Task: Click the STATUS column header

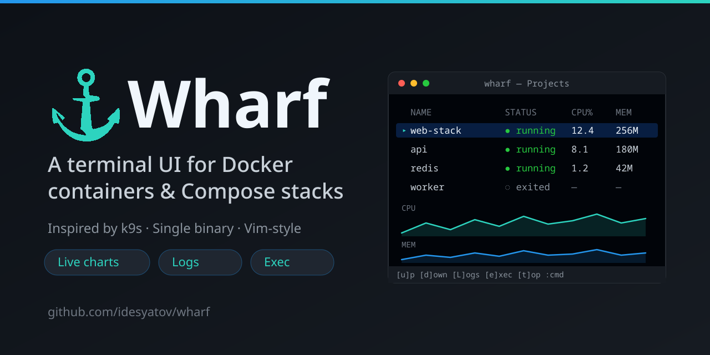Action: click(x=521, y=113)
